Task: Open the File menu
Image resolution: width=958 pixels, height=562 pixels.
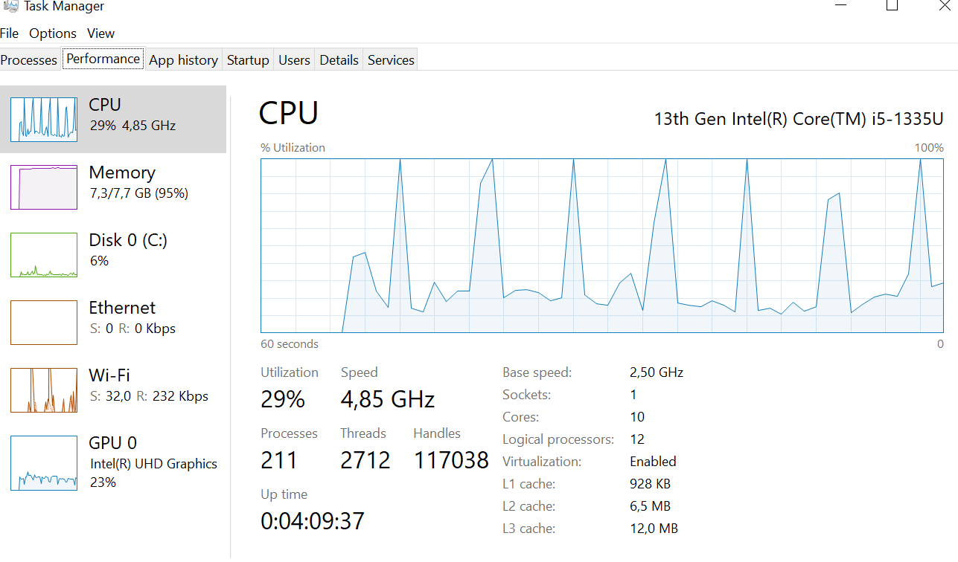Action: (x=9, y=33)
